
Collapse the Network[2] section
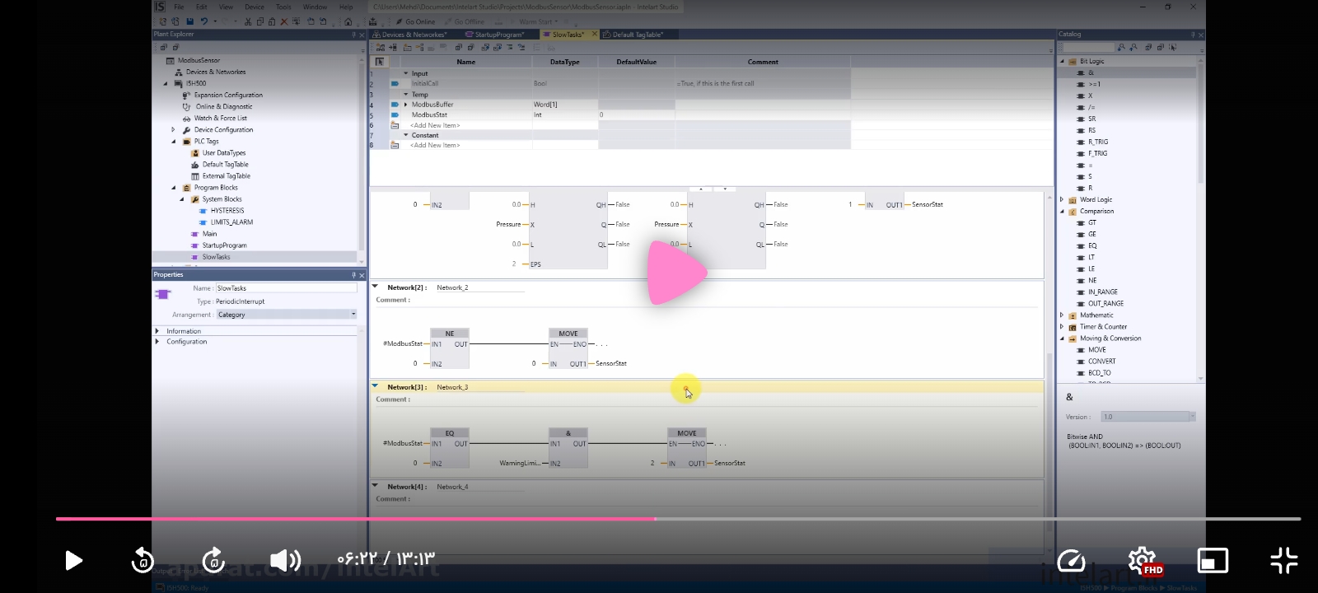tap(376, 287)
